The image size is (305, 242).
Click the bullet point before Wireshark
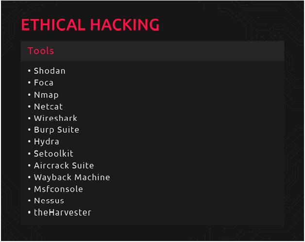click(x=30, y=119)
